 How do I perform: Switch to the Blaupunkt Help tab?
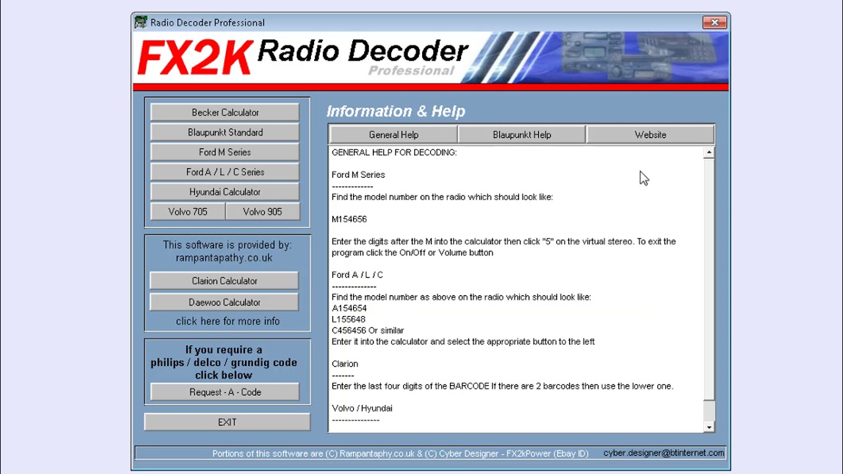tap(522, 135)
